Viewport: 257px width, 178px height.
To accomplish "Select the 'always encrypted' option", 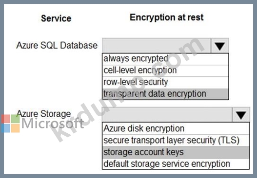I will pos(165,59).
